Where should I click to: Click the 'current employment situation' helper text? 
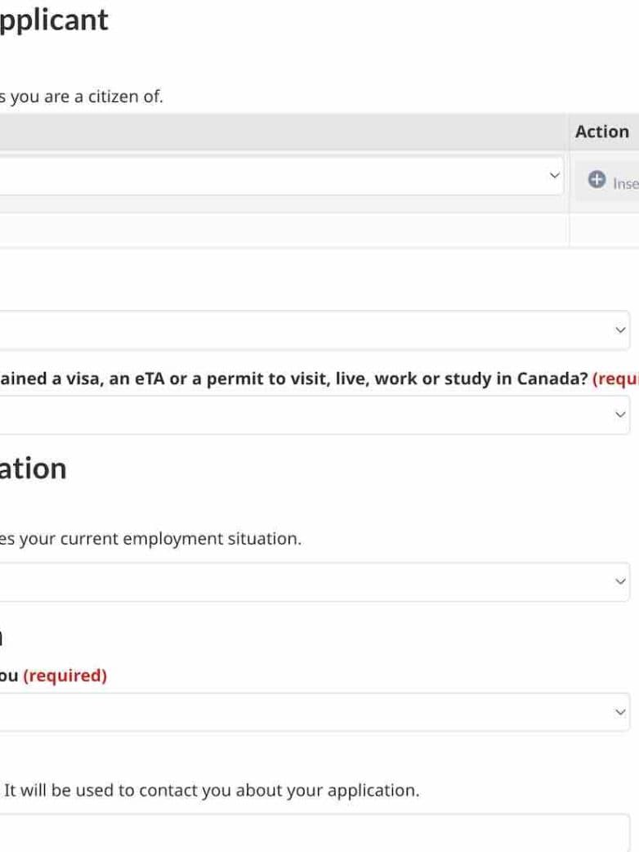pos(151,539)
